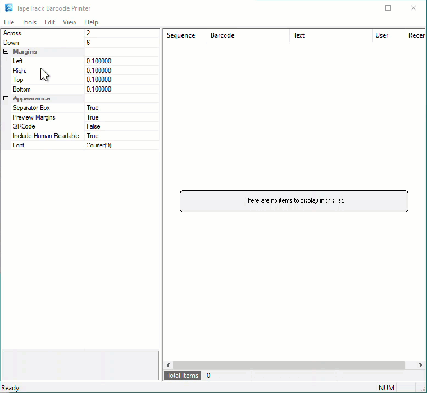Edit the Left margin value 0.100000

click(x=122, y=61)
